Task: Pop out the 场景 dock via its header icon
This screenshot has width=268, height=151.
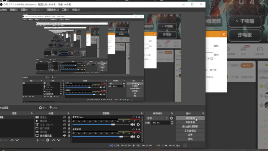Action: coord(31,113)
